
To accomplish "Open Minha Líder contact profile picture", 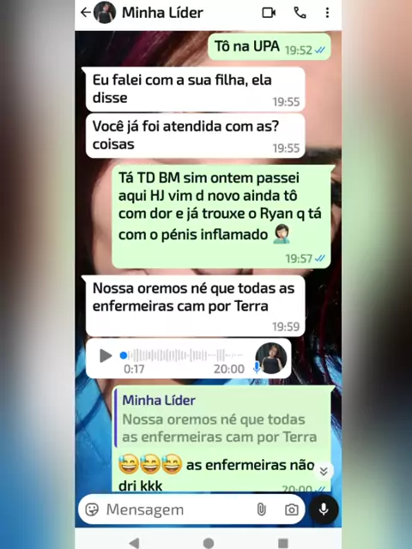I will [105, 13].
